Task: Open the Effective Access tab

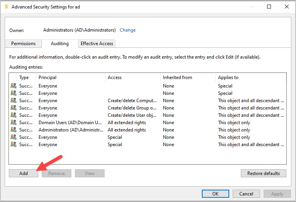Action: coord(97,44)
